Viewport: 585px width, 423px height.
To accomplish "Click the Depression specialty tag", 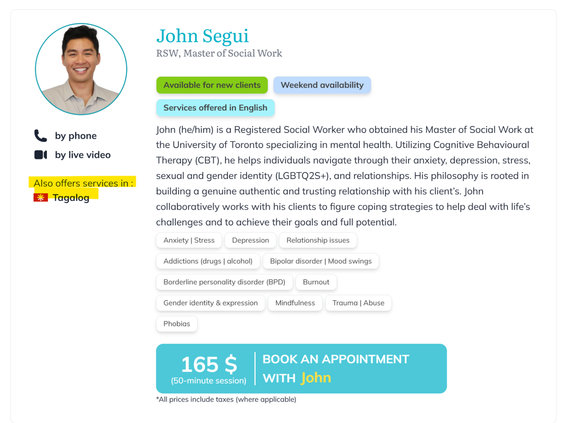I will pyautogui.click(x=250, y=241).
